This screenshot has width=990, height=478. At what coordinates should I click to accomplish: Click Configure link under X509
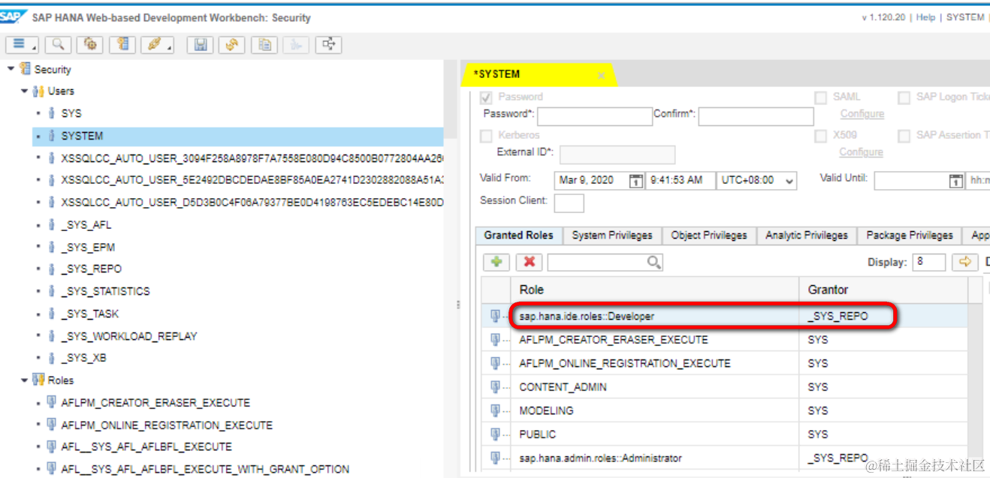pos(862,152)
